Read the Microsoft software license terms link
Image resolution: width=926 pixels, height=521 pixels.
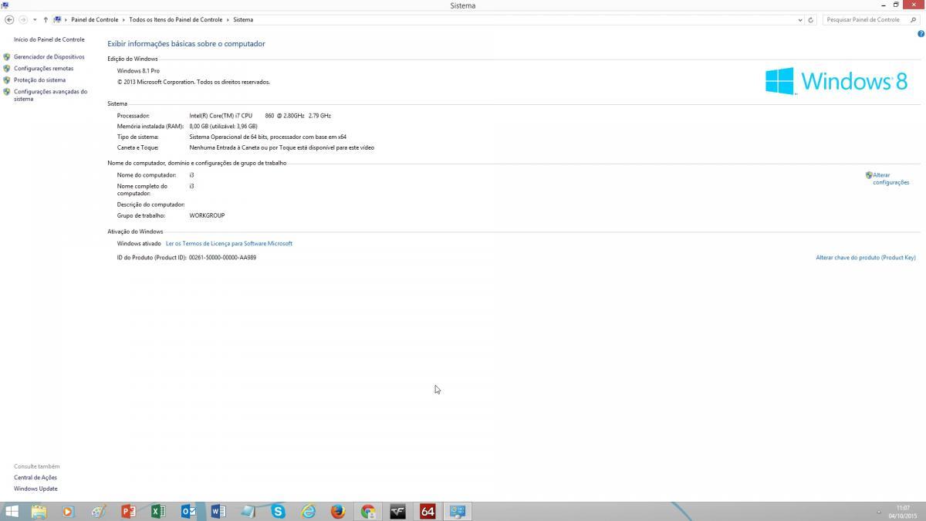pos(229,243)
